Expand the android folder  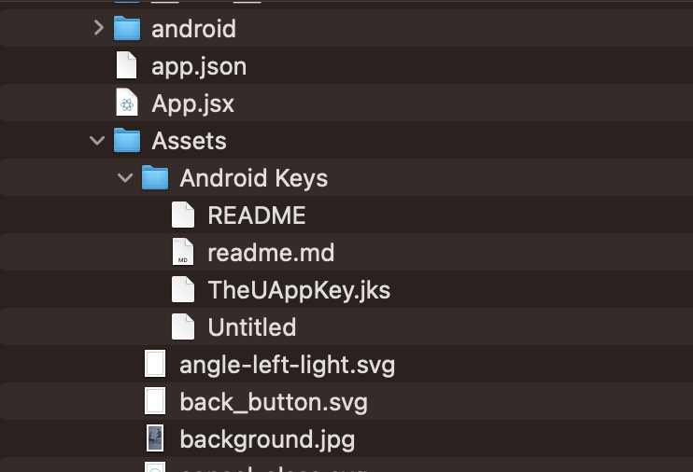point(99,29)
